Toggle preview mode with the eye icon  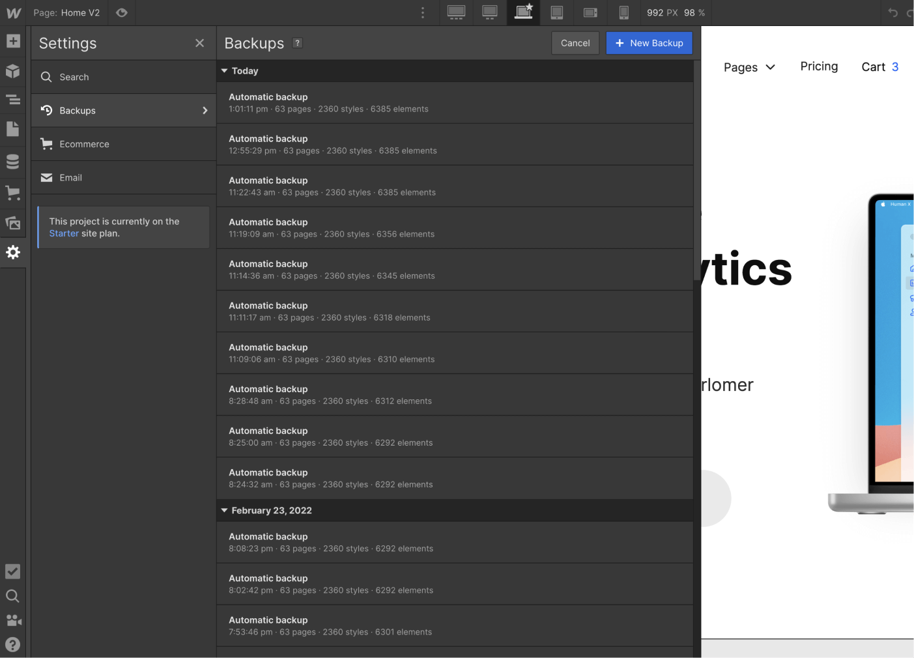121,12
